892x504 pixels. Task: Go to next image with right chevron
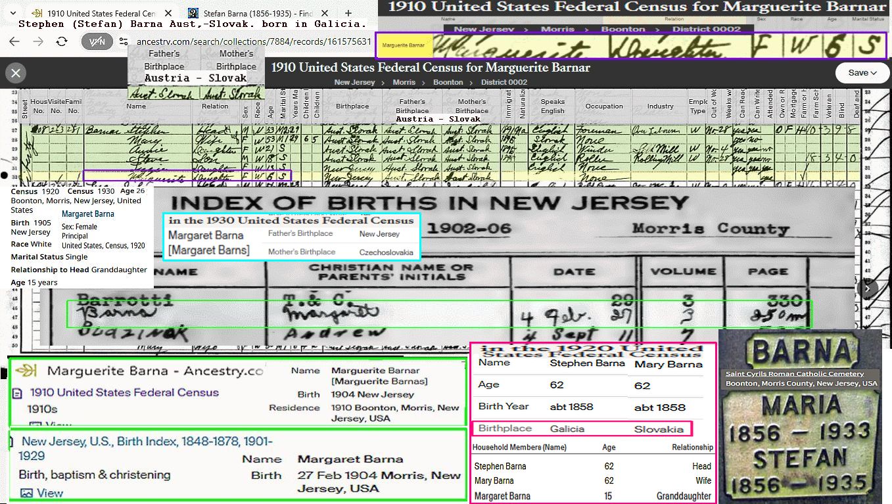click(867, 288)
